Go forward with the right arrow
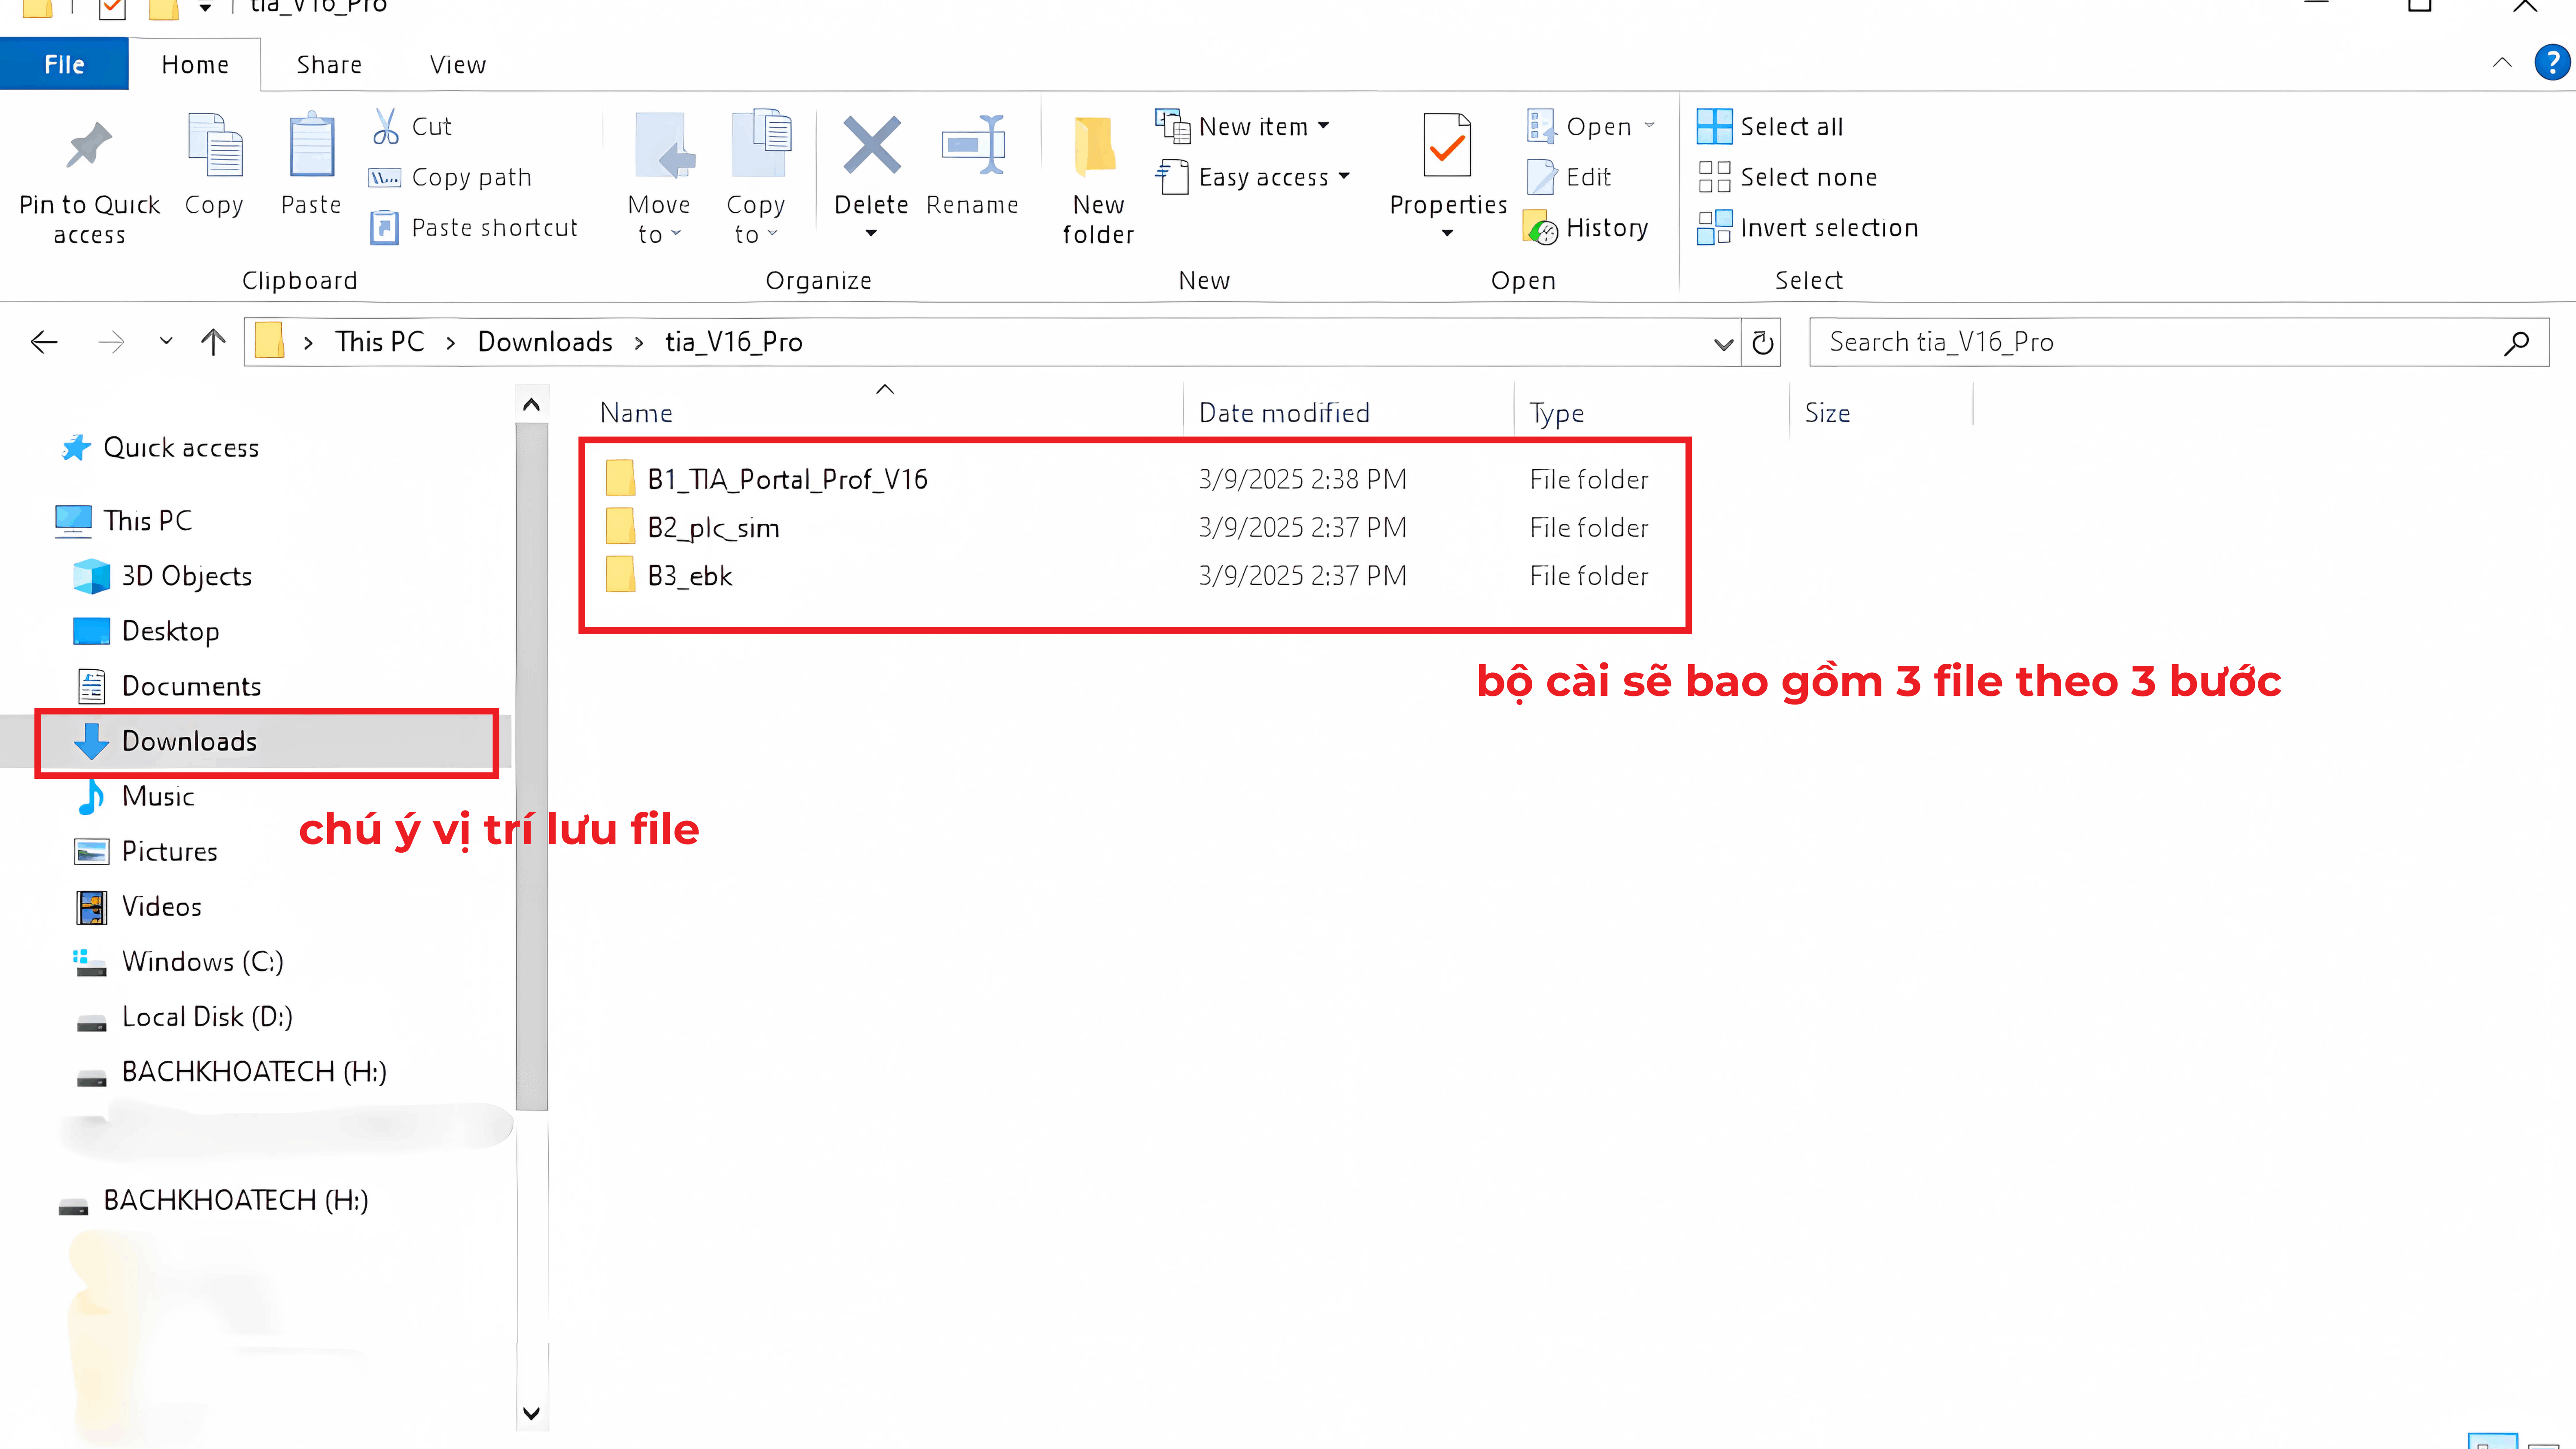Screen dimensions: 2576x1449 click(x=111, y=342)
